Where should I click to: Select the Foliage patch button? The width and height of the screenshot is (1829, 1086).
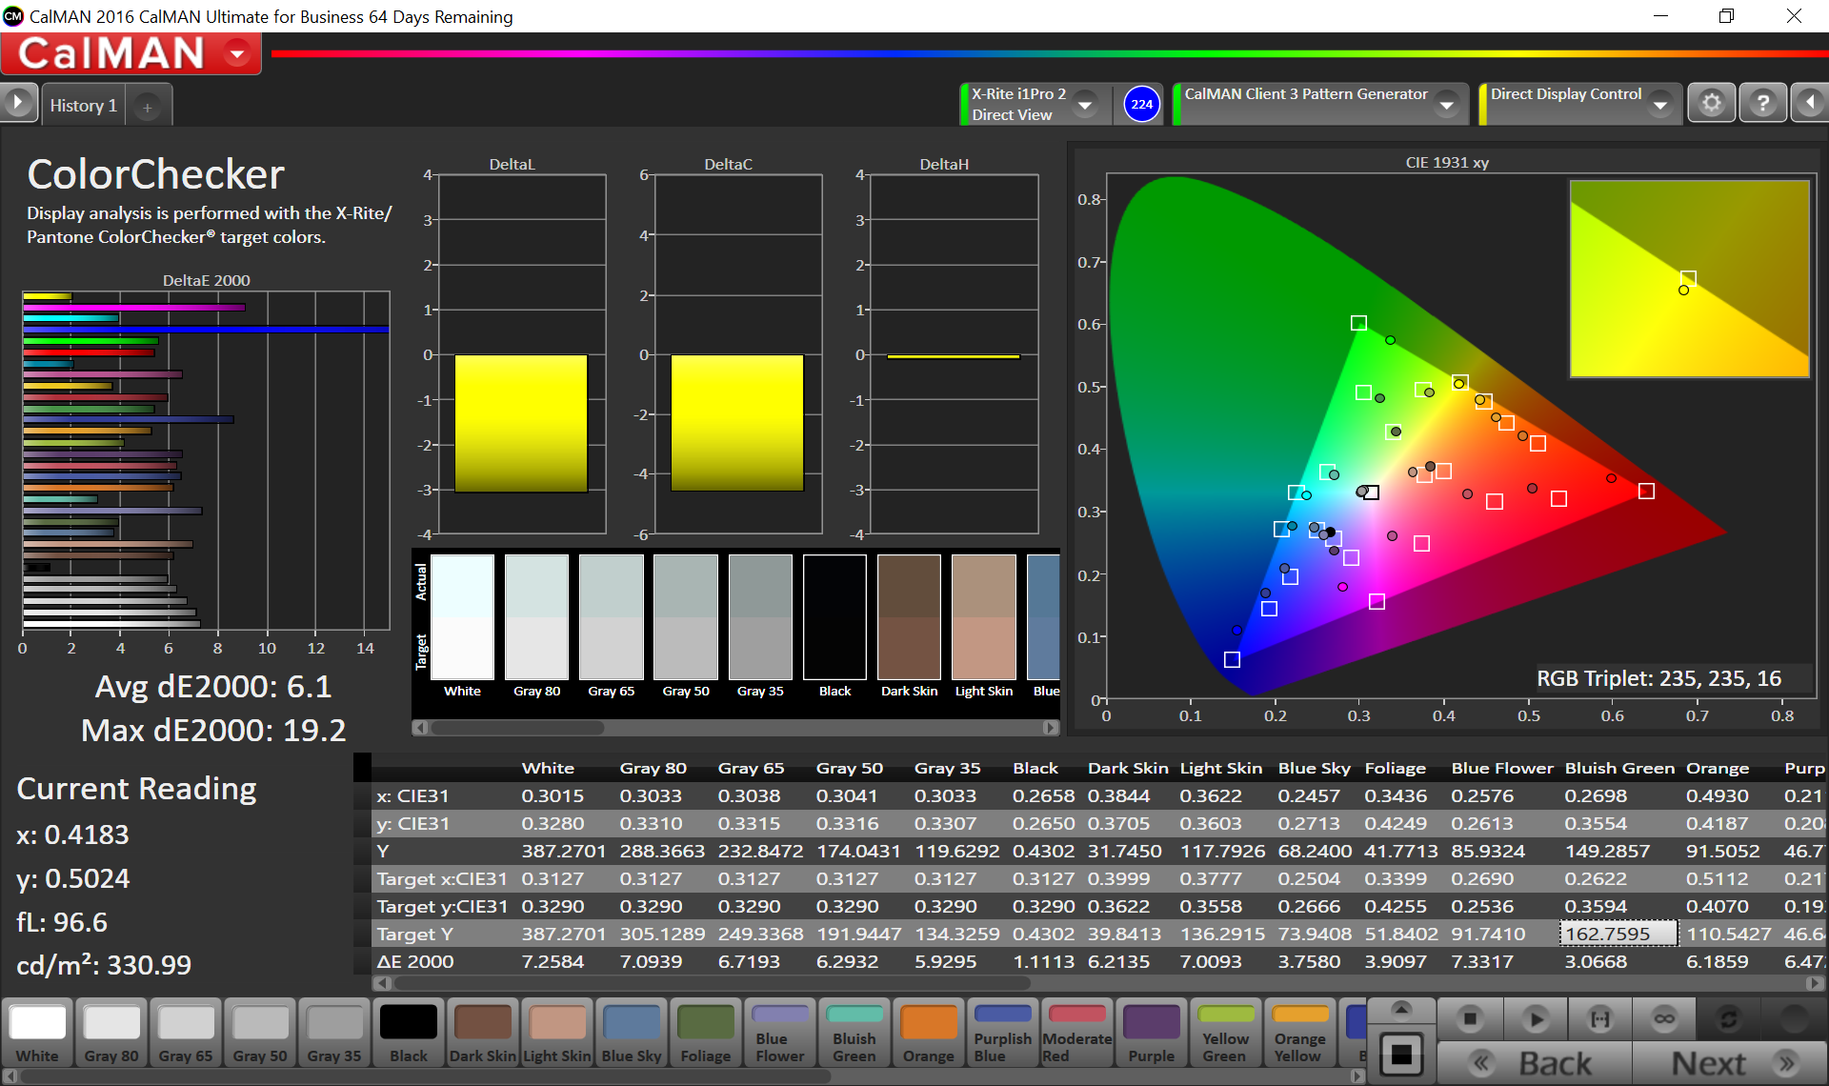pos(706,1033)
